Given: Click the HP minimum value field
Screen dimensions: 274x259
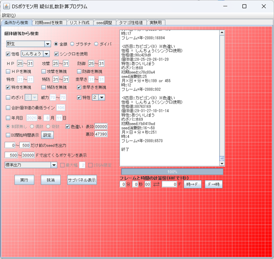Looking at the screenshot, I should click(20, 64).
